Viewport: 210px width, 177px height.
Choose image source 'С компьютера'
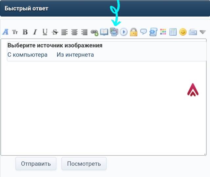click(28, 55)
